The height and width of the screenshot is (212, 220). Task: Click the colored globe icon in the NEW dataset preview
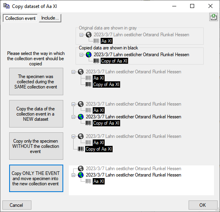click(x=81, y=117)
